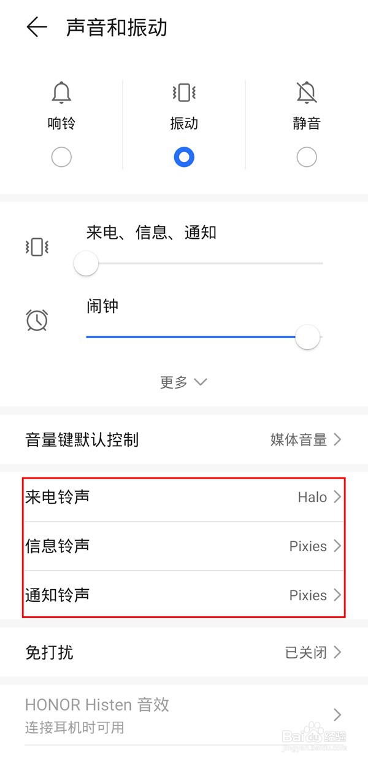This screenshot has height=761, width=368.
Task: Open the 通知铃声 Pixies notification tone setting
Action: coord(184,595)
